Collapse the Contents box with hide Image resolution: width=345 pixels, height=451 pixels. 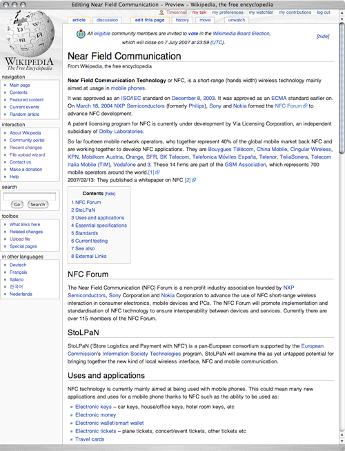tap(110, 194)
